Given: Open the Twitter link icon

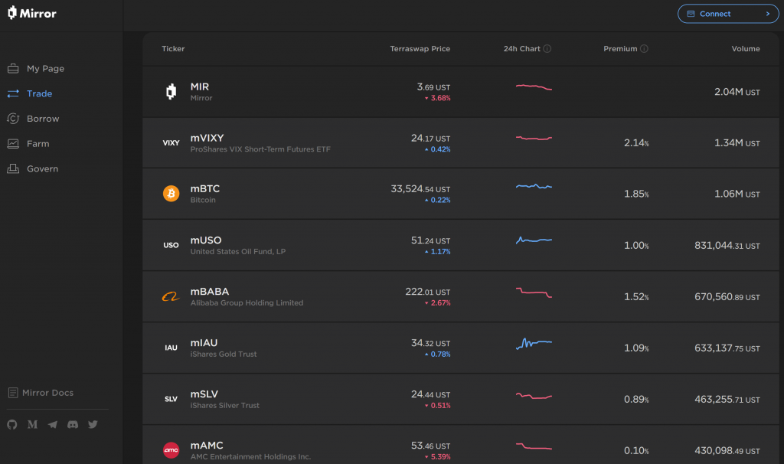Looking at the screenshot, I should click(x=93, y=424).
